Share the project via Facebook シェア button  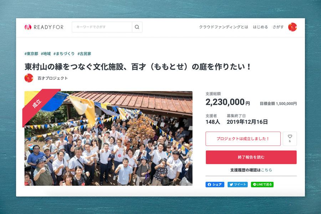215,184
